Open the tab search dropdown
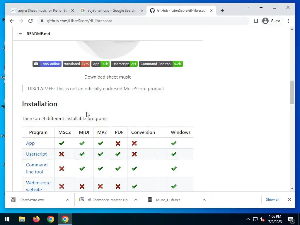300x225 pixels. point(248,7)
